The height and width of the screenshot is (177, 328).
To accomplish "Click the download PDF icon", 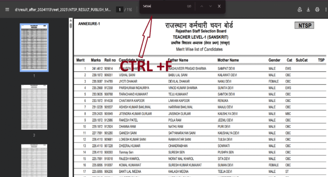I will [308, 10].
